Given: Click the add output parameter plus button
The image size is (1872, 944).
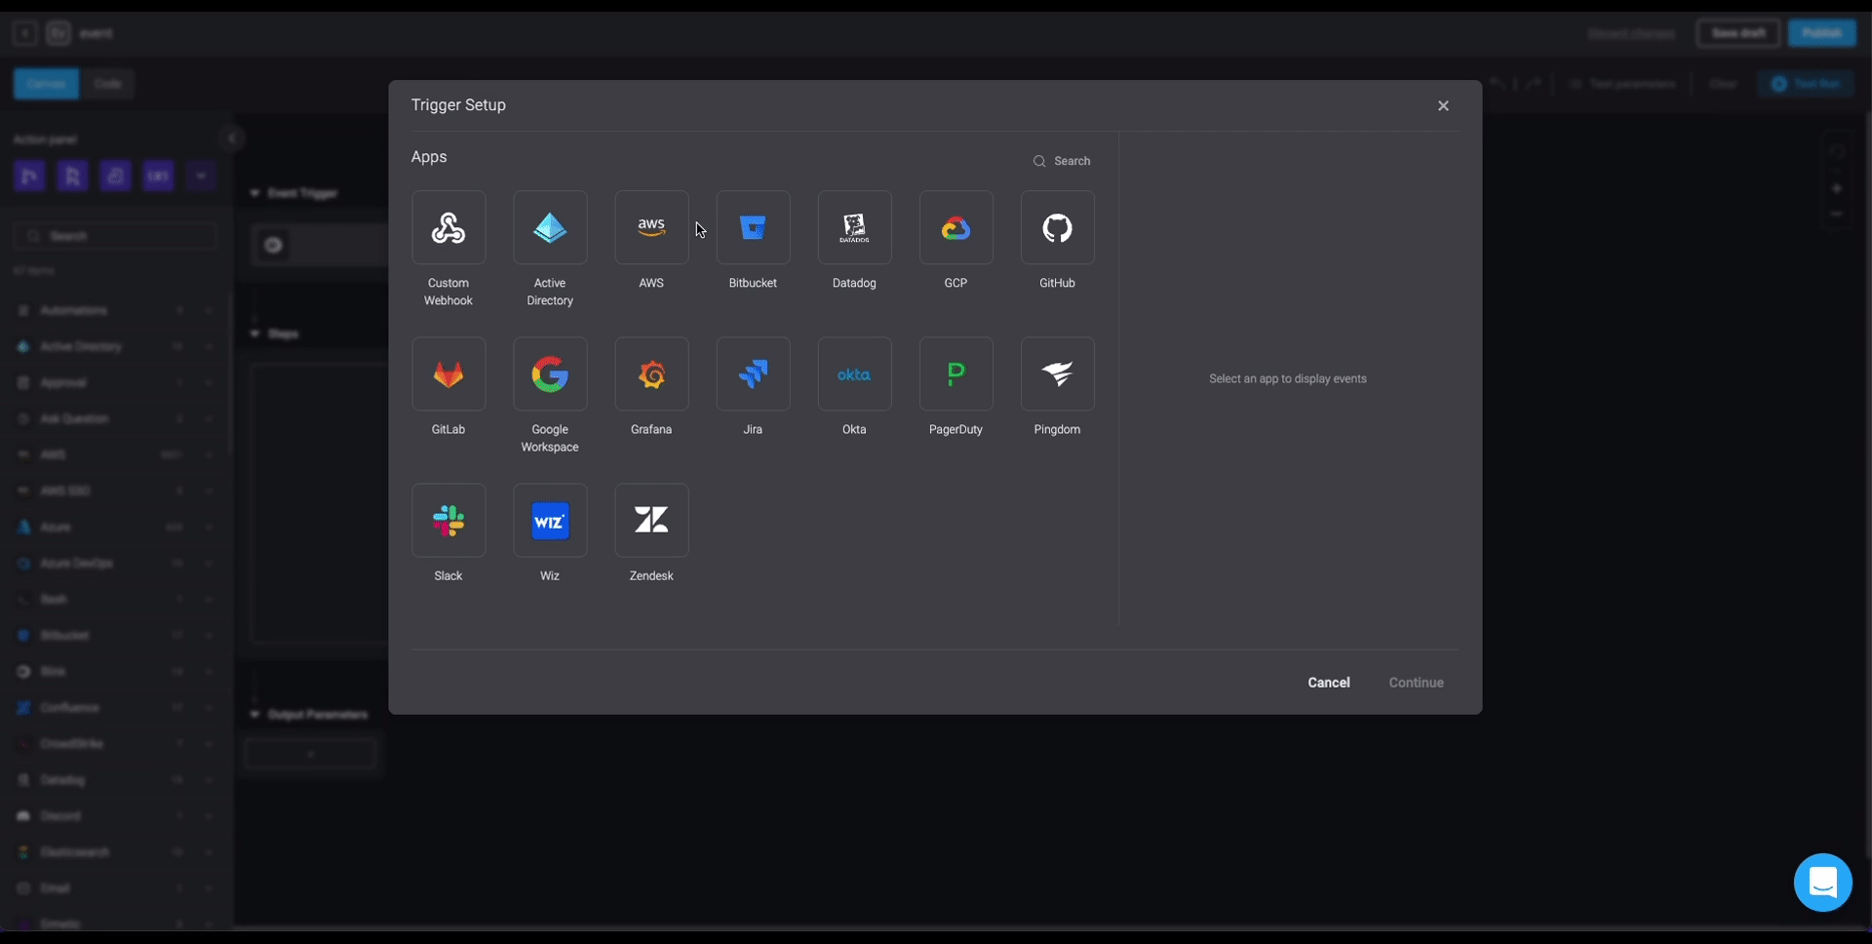Looking at the screenshot, I should [310, 754].
